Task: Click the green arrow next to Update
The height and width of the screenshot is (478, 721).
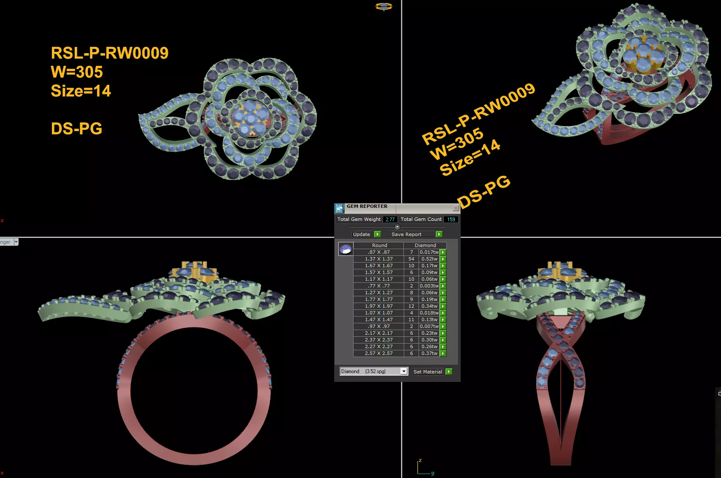Action: [378, 234]
